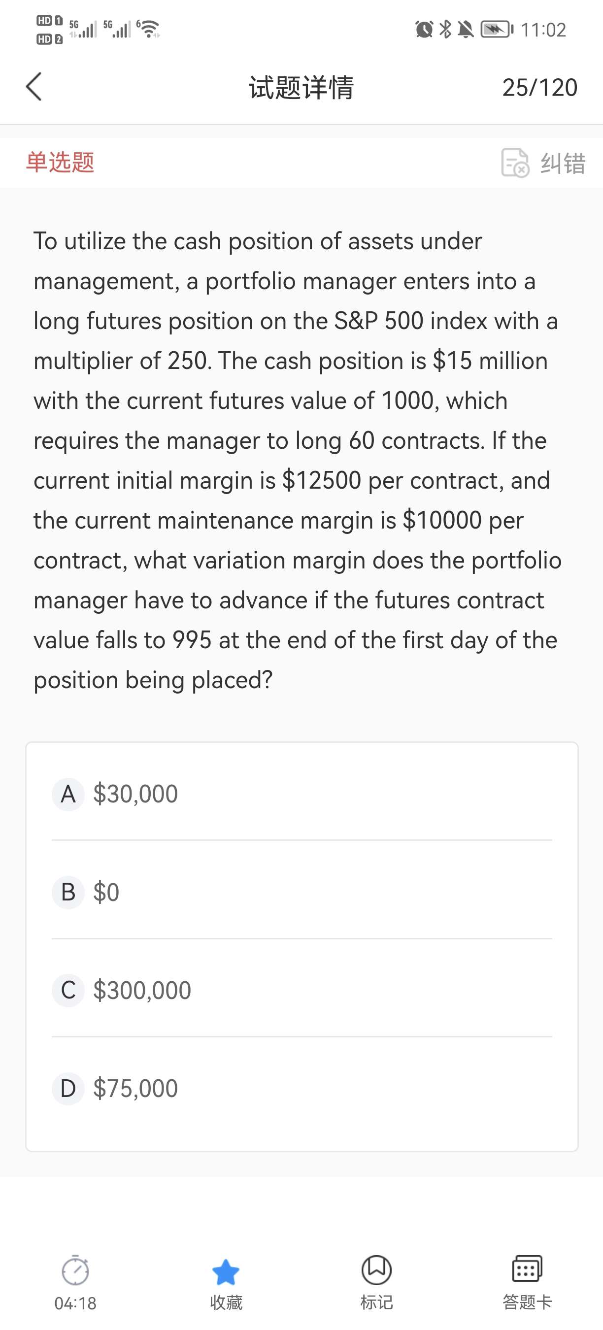Toggle the blue star favorite icon
Viewport: 603px width, 1330px height.
(x=226, y=1272)
